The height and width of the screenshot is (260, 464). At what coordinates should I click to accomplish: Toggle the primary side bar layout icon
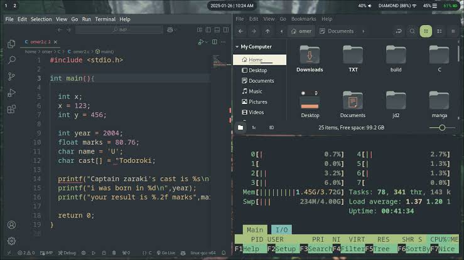coord(208,30)
